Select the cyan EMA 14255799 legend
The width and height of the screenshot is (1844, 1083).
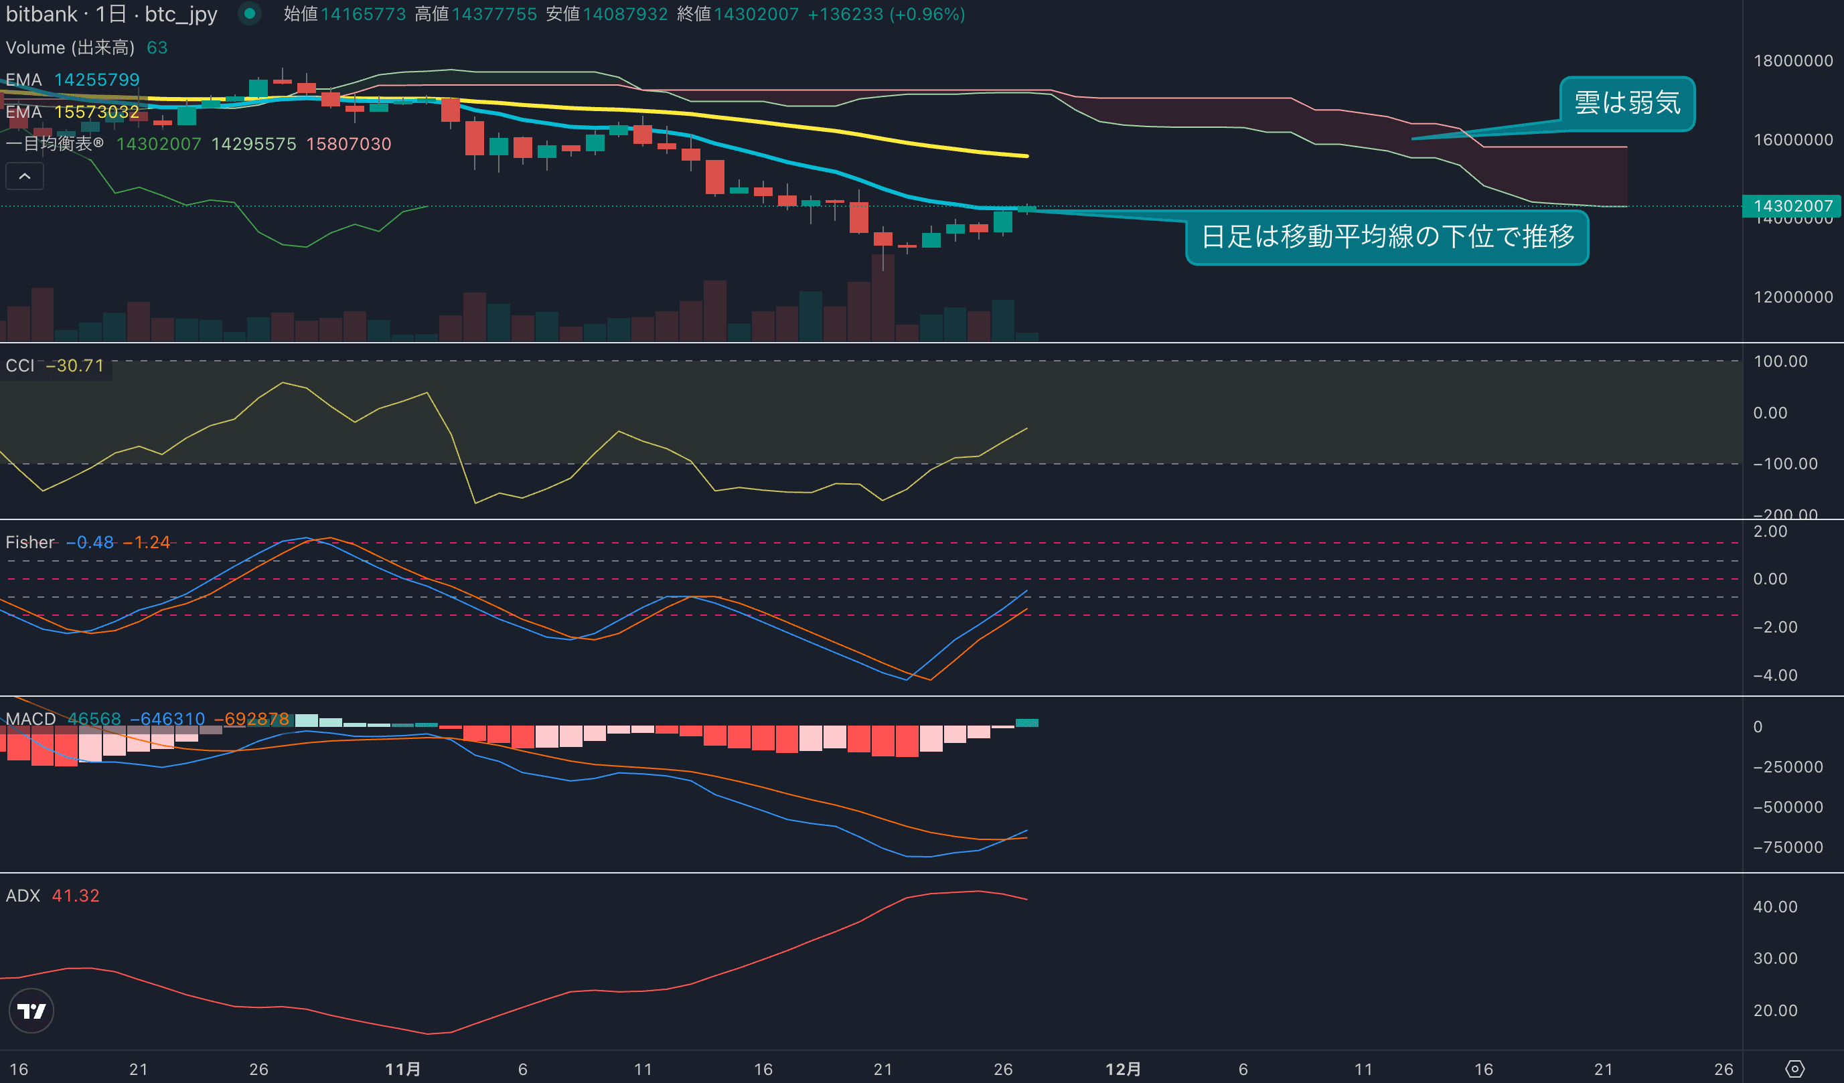72,80
